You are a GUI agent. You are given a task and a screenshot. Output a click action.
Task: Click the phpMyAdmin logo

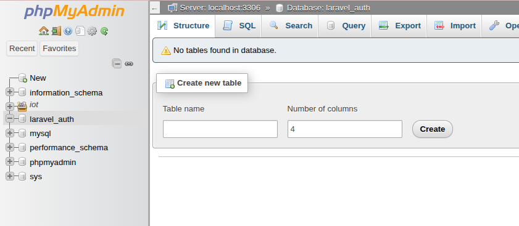[x=74, y=12]
